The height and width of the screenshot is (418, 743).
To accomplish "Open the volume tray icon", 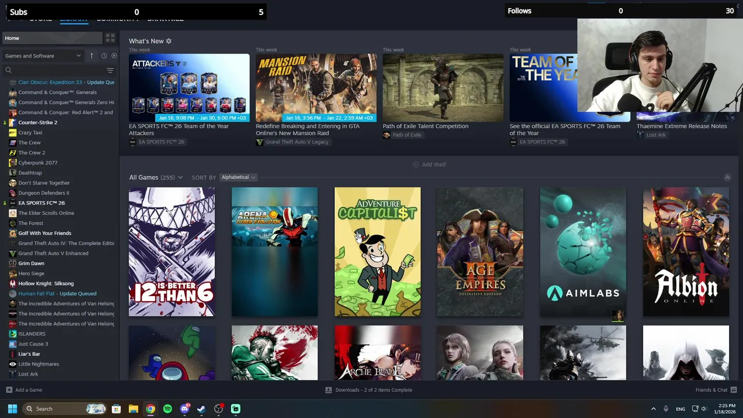I will pos(704,409).
